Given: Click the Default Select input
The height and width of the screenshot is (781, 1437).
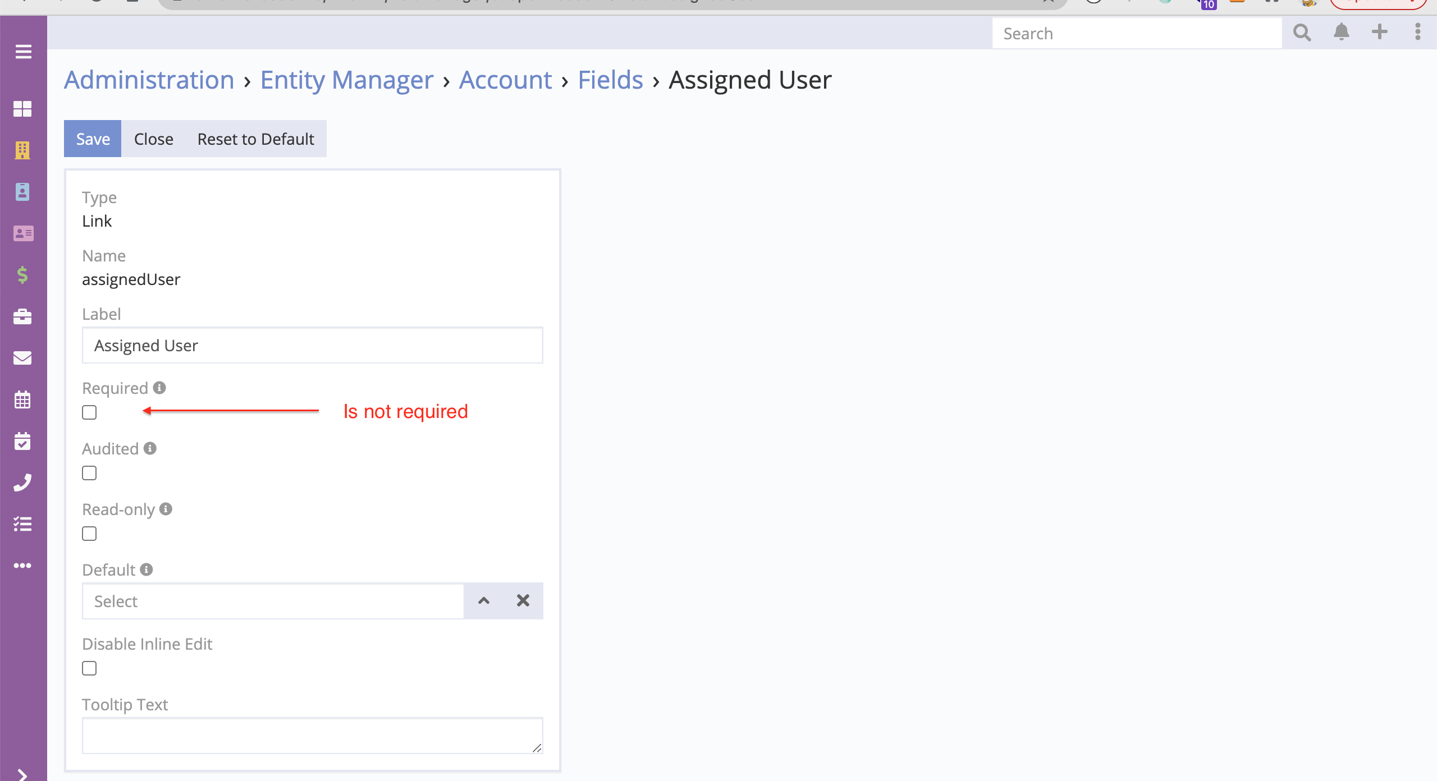Looking at the screenshot, I should [273, 601].
